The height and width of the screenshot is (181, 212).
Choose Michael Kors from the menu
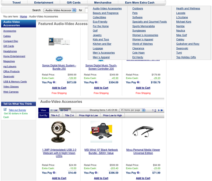click(184, 22)
